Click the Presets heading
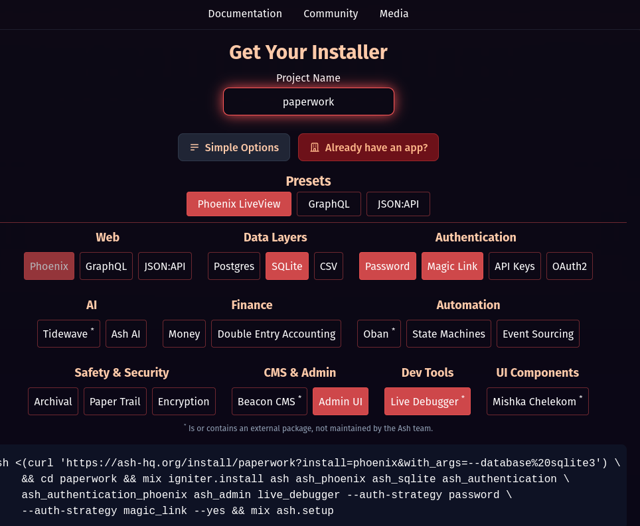This screenshot has height=526, width=640. (x=308, y=181)
